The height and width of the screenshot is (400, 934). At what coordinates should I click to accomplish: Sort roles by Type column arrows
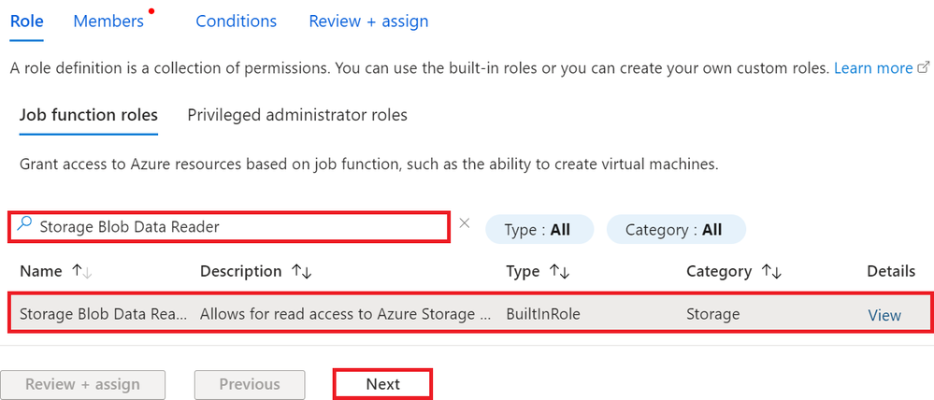click(559, 271)
